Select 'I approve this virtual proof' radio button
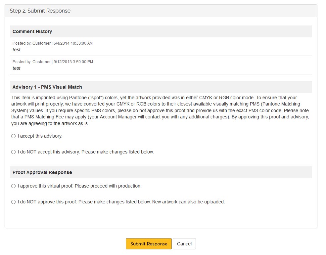The width and height of the screenshot is (326, 255). tap(14, 186)
